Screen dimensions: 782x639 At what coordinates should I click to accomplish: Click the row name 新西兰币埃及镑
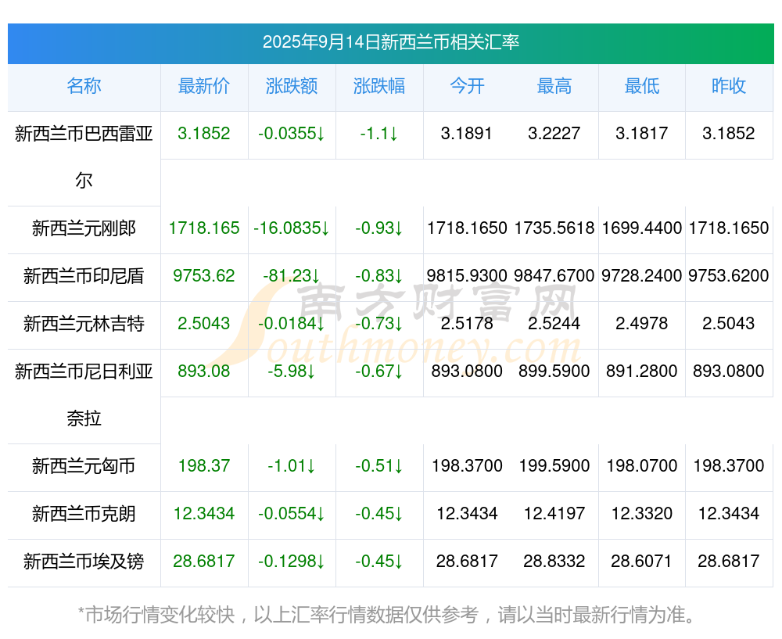tap(84, 562)
